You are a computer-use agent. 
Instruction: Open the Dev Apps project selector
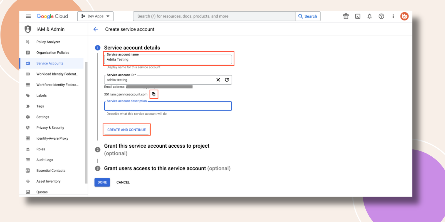tap(95, 16)
